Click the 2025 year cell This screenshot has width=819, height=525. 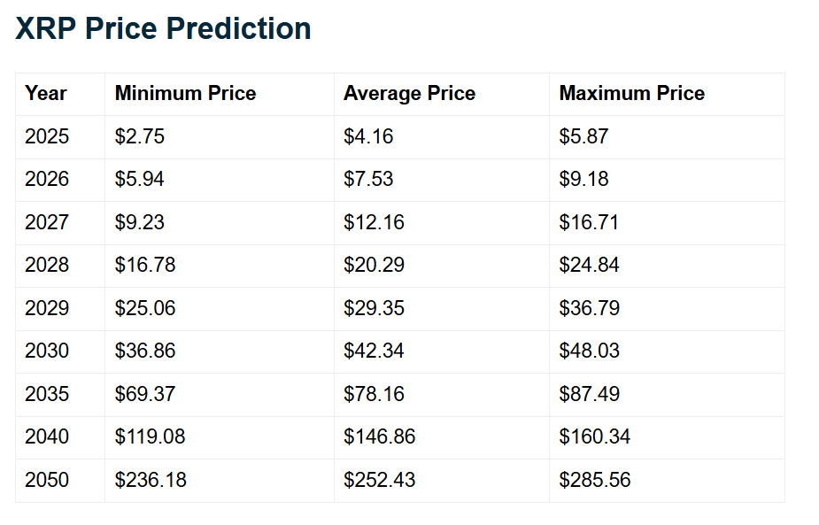click(47, 136)
